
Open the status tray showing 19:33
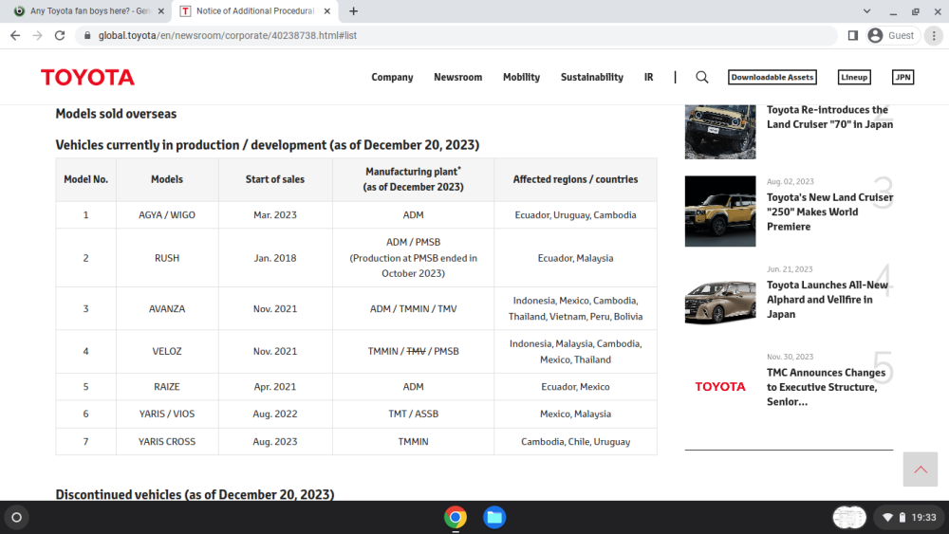click(909, 518)
